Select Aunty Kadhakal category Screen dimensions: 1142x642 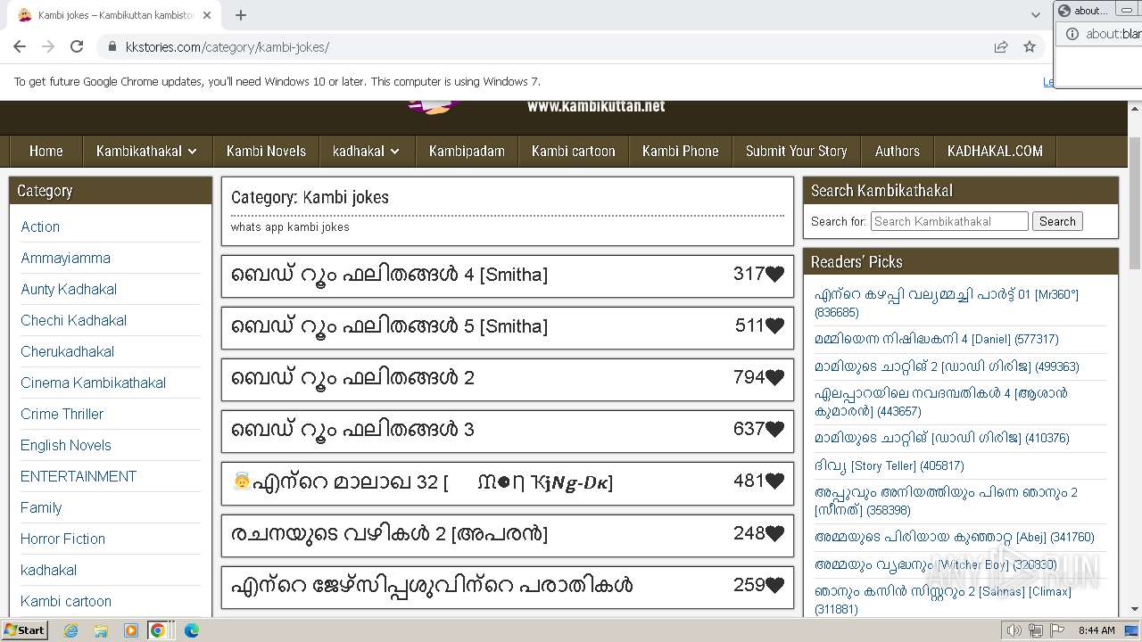pyautogui.click(x=69, y=289)
